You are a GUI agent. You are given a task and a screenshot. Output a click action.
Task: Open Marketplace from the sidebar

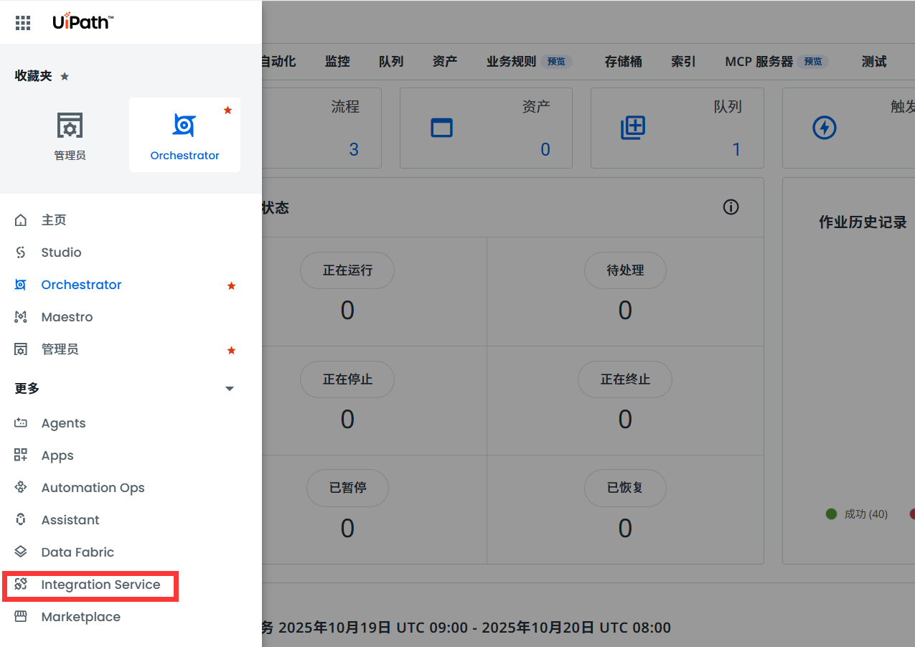[80, 617]
